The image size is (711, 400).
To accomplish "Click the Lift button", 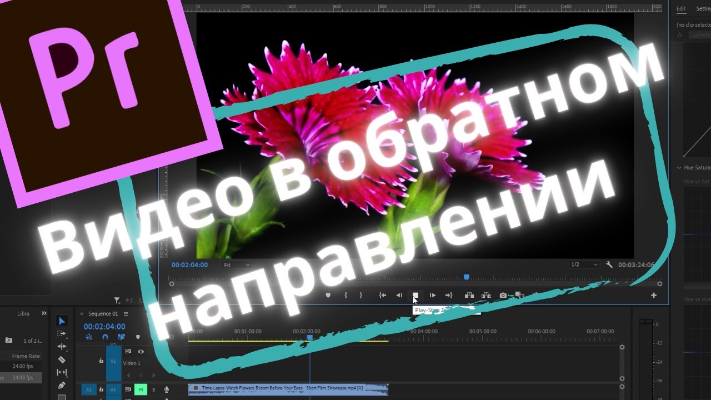I will pos(469,296).
